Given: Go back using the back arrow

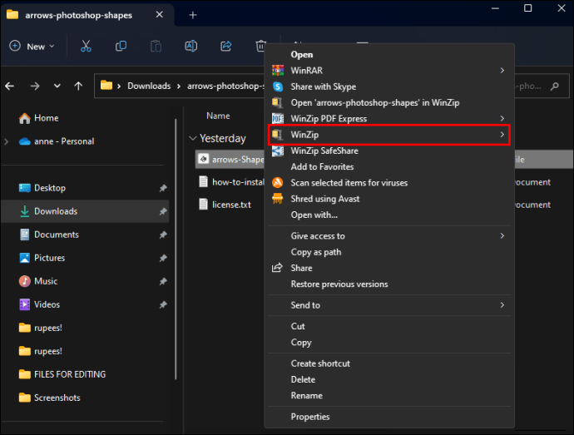Looking at the screenshot, I should point(10,86).
